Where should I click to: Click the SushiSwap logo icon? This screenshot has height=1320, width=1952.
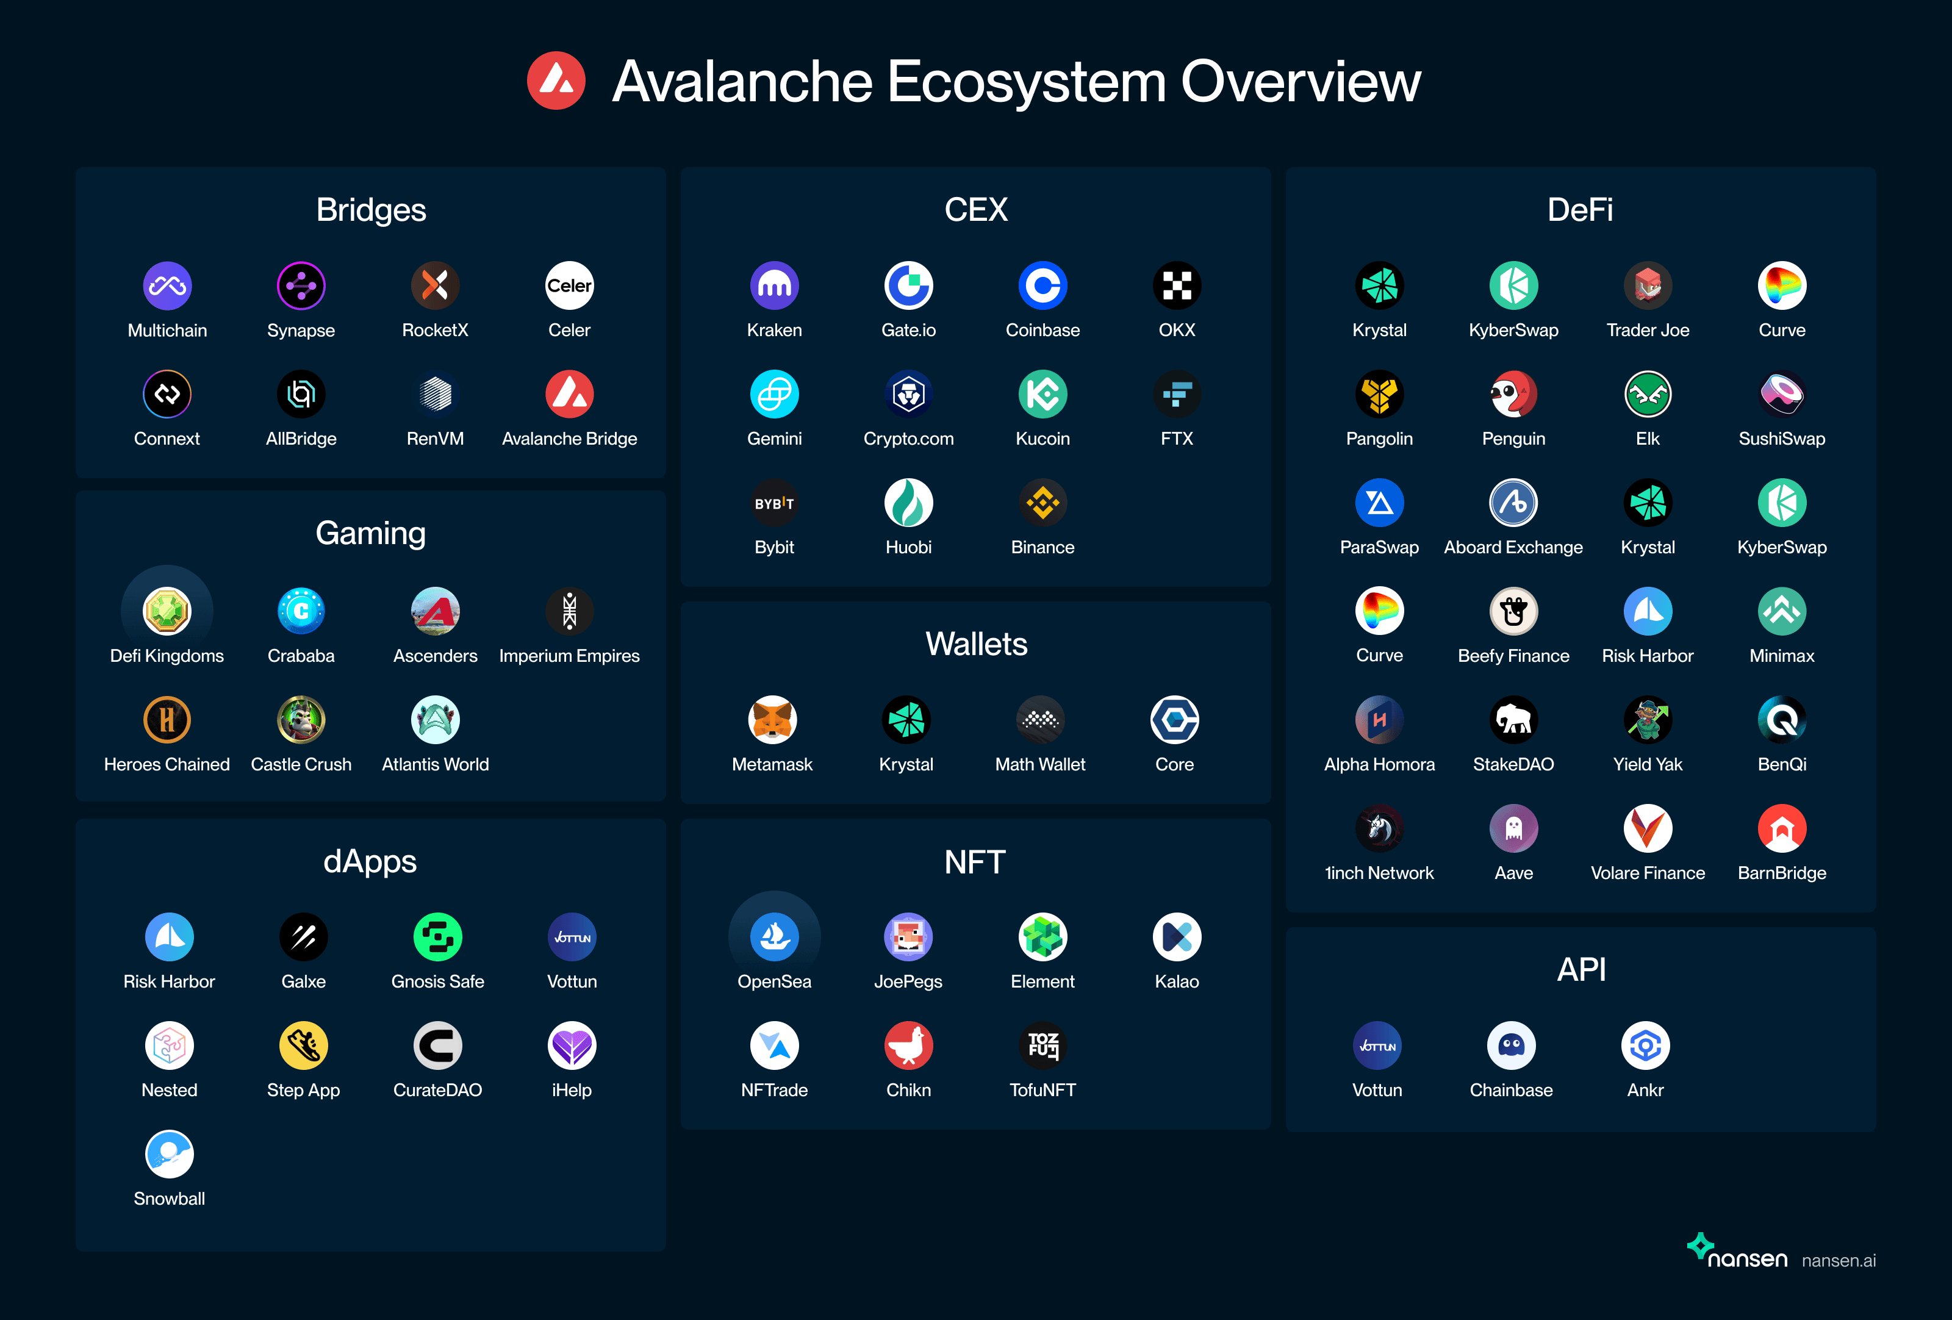tap(1782, 394)
